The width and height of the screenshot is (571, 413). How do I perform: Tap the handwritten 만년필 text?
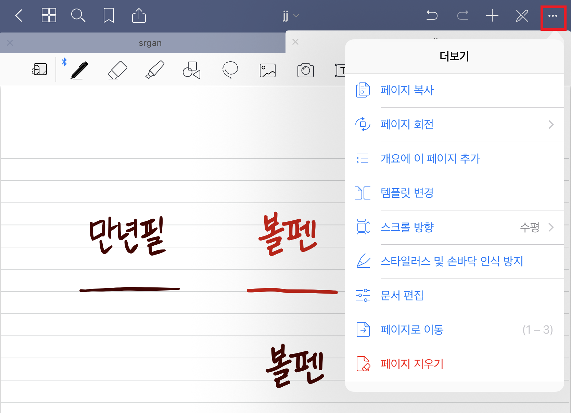(127, 236)
